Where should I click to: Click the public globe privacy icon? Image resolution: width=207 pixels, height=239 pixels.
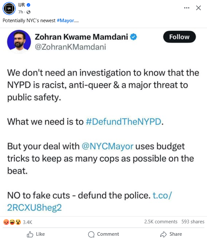click(28, 12)
